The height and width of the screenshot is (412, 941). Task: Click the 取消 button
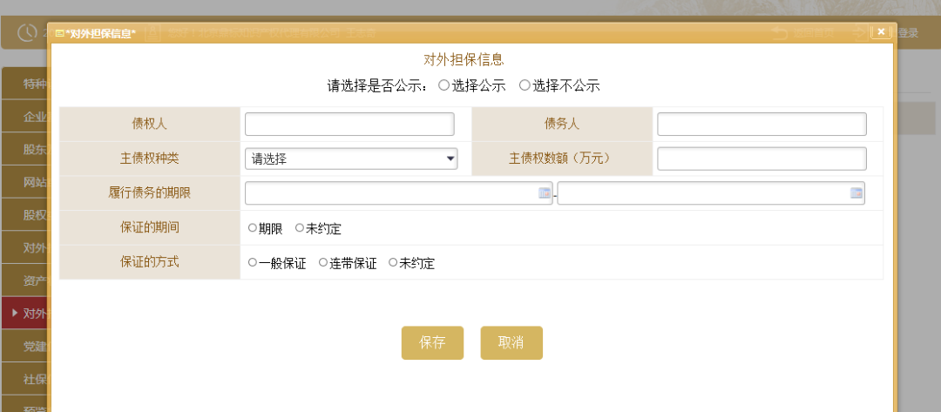[511, 342]
